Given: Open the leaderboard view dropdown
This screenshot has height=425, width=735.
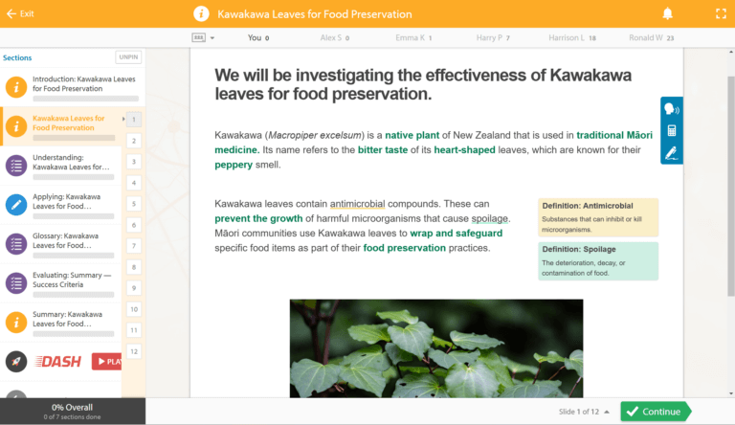Looking at the screenshot, I should (x=204, y=38).
